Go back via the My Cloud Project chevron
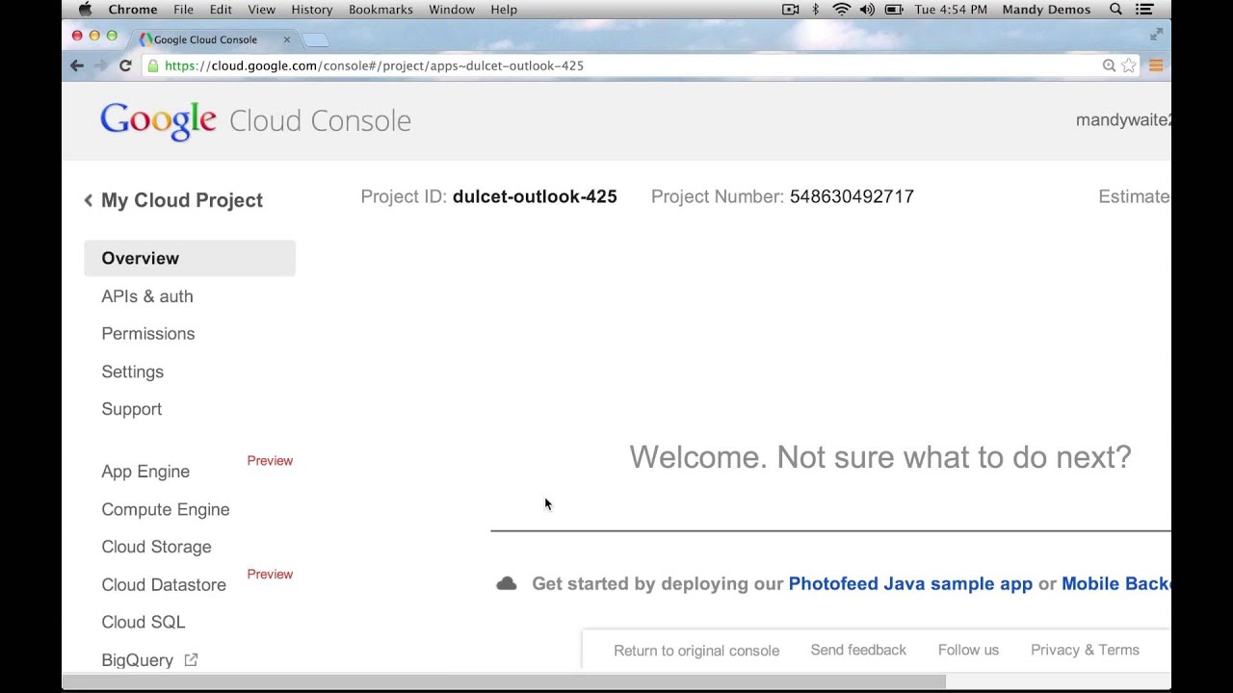1233x693 pixels. pos(89,200)
